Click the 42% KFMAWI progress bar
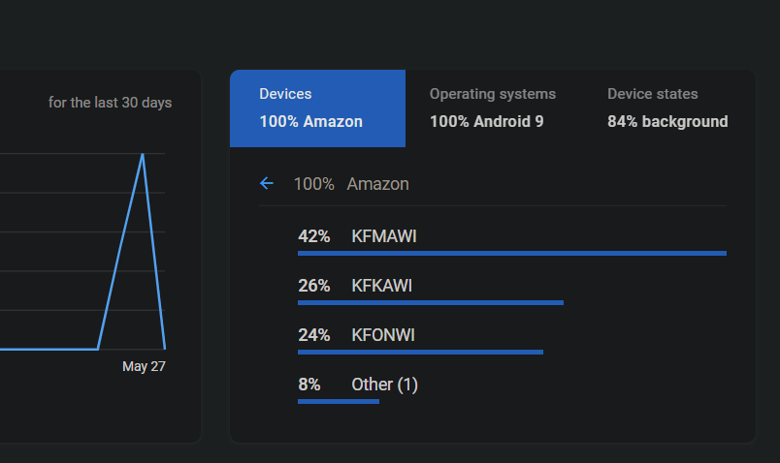Viewport: 780px width, 463px height. point(511,253)
